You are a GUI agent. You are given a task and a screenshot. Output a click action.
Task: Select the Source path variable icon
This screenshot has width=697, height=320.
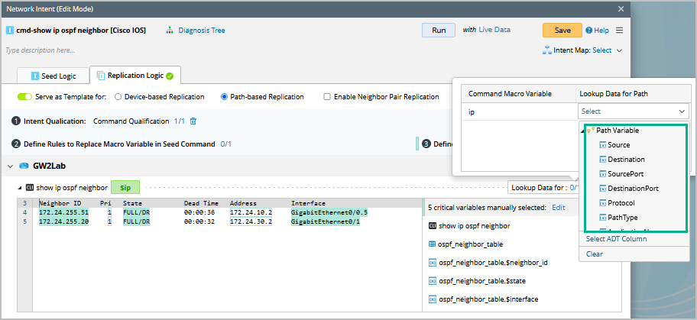click(x=602, y=144)
